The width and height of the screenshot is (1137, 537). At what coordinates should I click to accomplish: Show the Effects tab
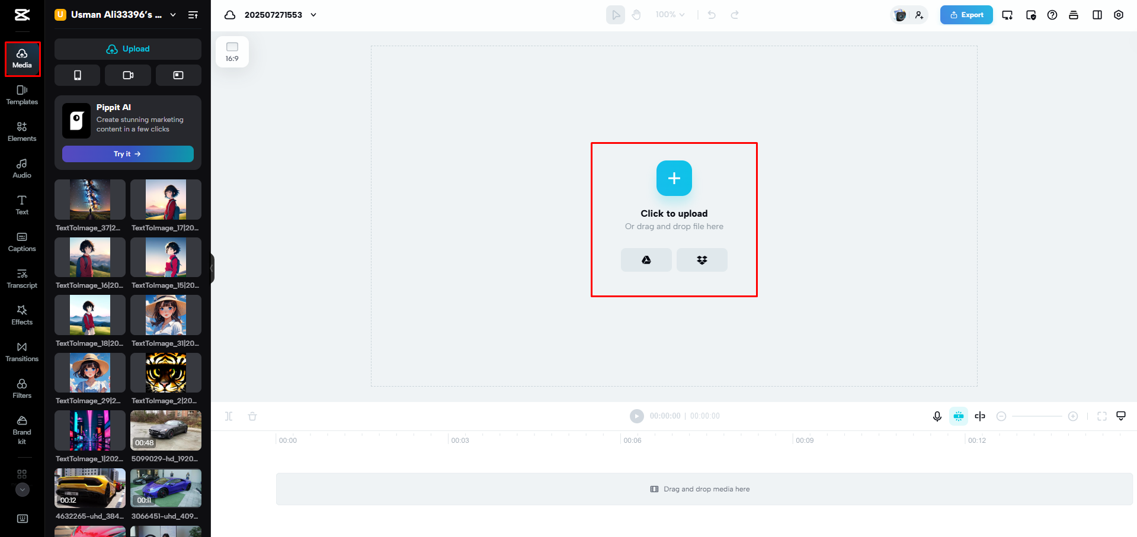(22, 316)
